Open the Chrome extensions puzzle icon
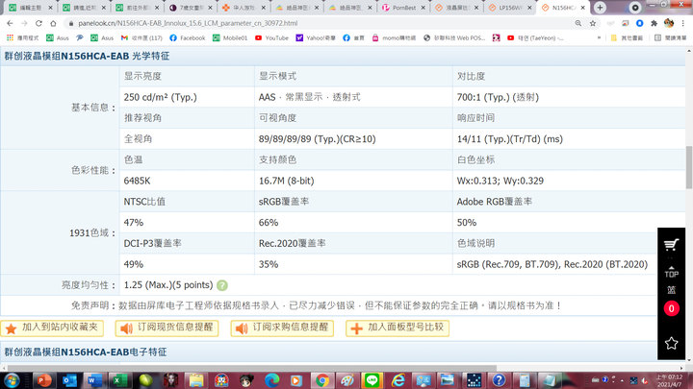693x389 pixels. [654, 23]
